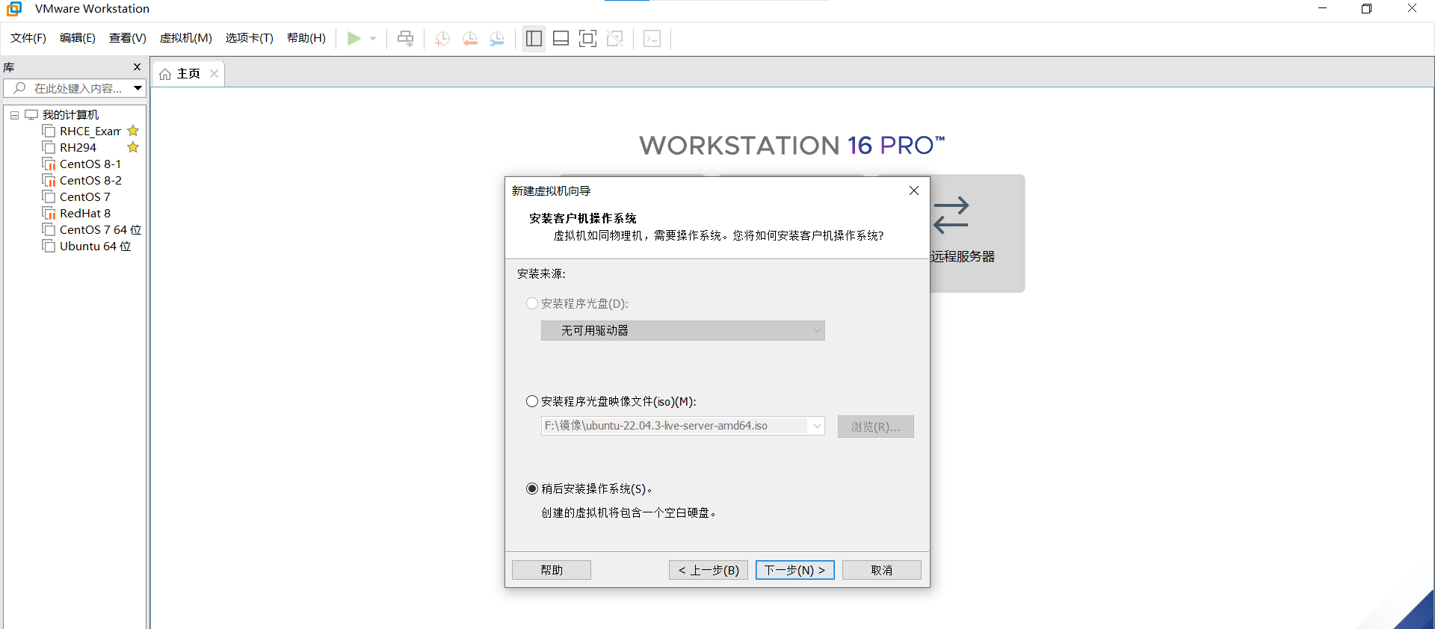
Task: Close the 新建虚拟机向导 dialog
Action: point(913,190)
